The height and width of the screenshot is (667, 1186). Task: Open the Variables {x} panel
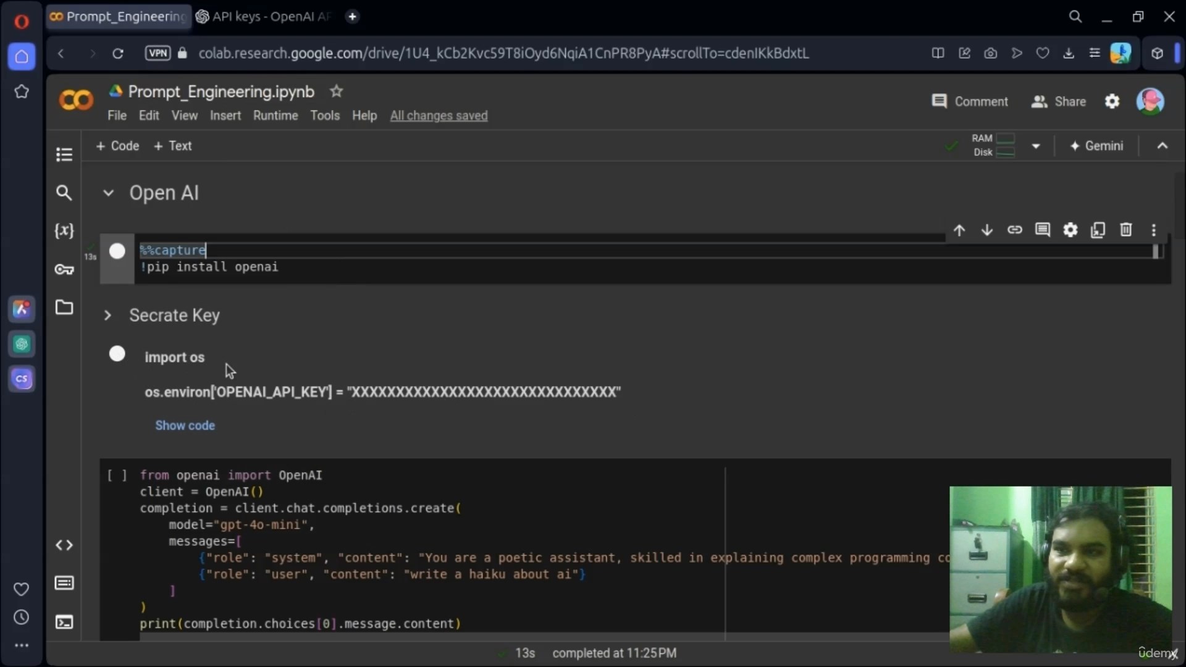point(64,231)
